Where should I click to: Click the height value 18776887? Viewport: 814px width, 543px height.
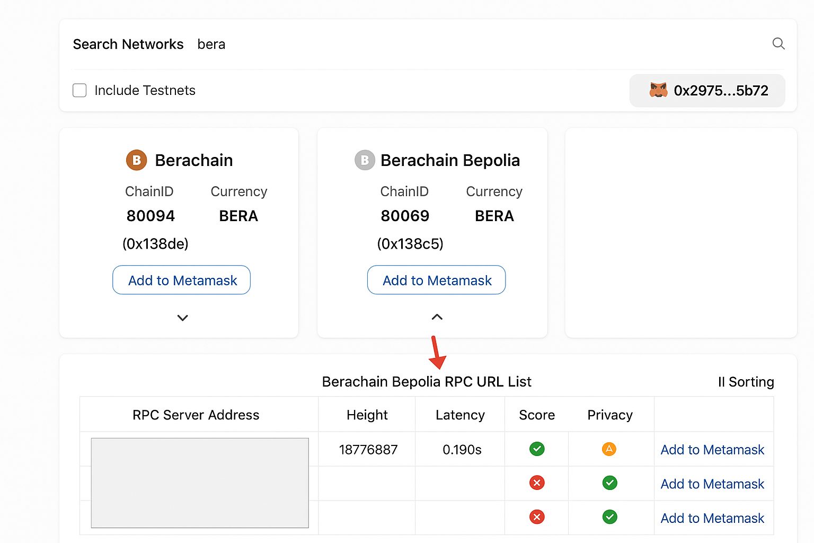pyautogui.click(x=368, y=450)
